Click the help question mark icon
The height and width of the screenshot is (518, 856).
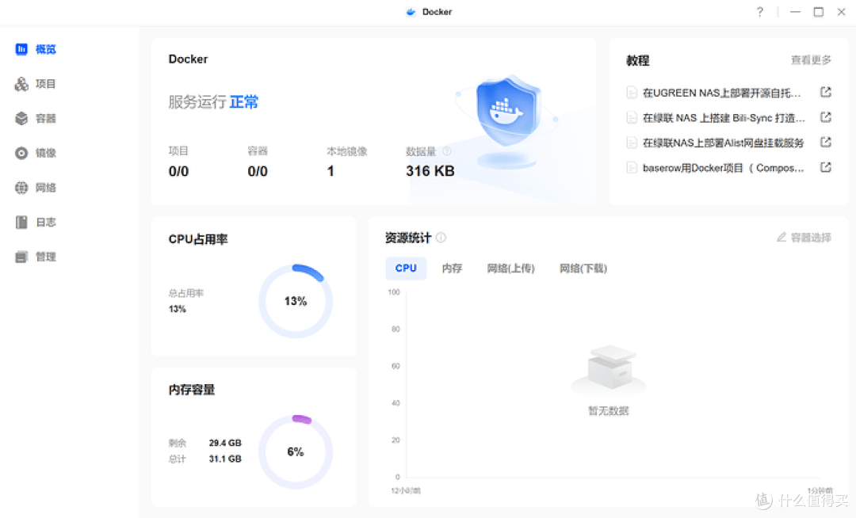click(759, 12)
